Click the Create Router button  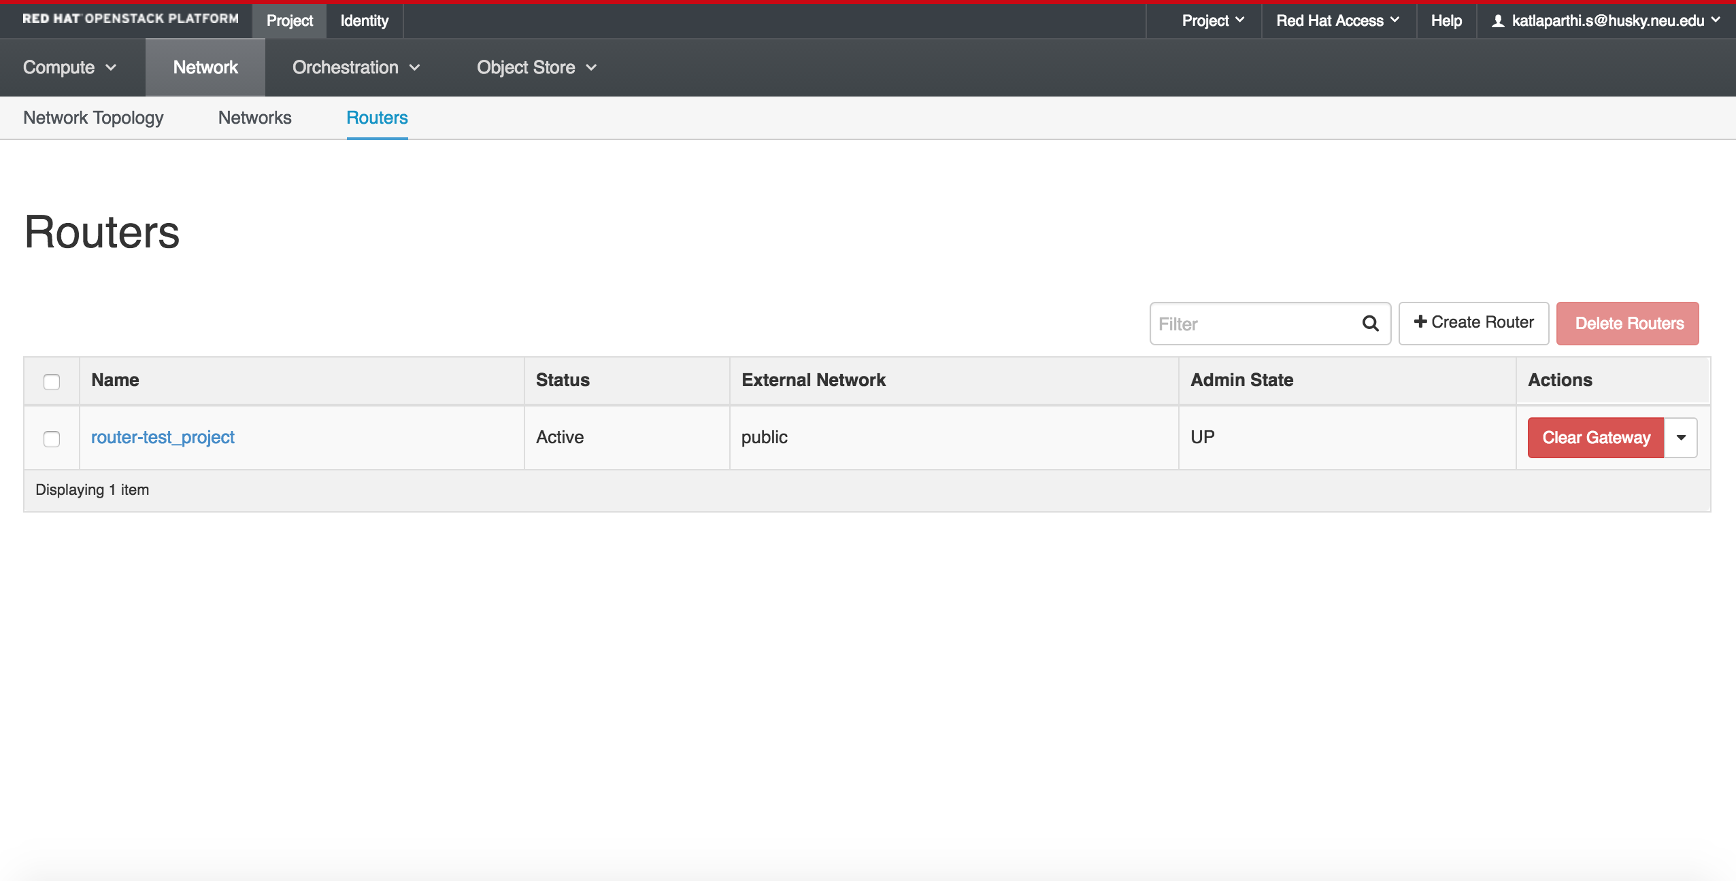pyautogui.click(x=1473, y=323)
